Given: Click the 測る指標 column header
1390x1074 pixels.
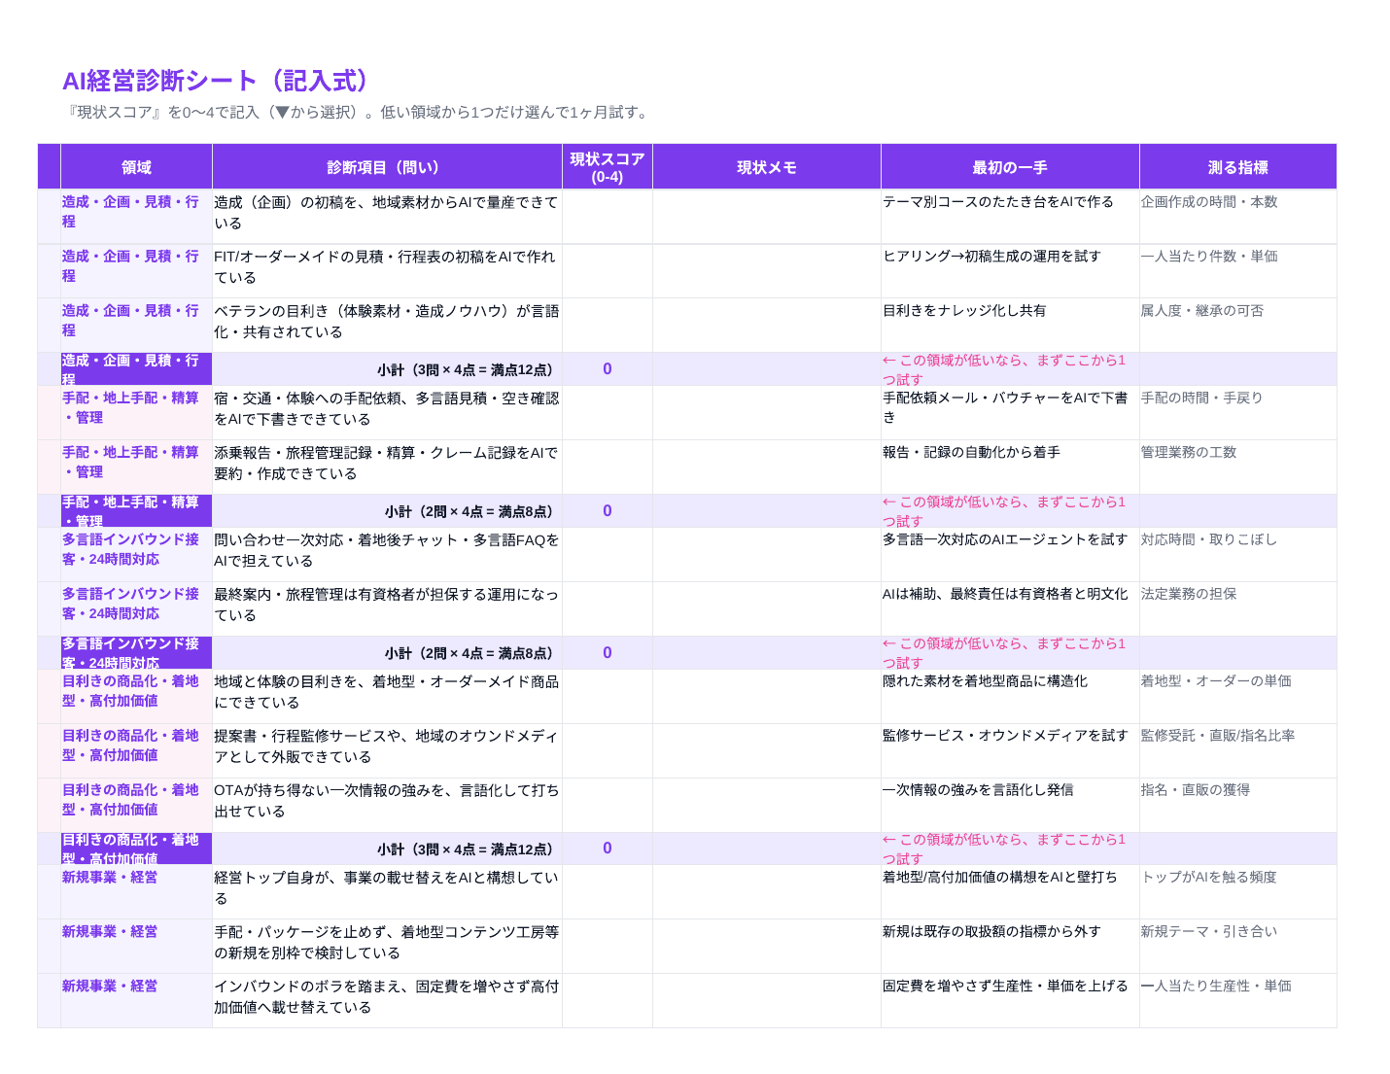Looking at the screenshot, I should (1237, 167).
